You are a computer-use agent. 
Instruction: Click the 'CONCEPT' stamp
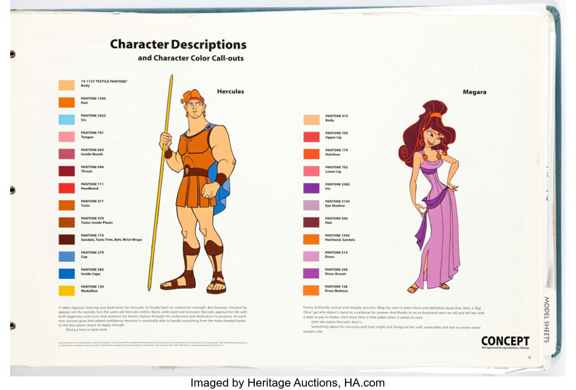[x=505, y=342]
